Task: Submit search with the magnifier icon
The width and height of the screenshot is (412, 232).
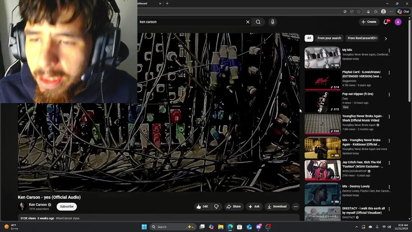Action: [258, 22]
